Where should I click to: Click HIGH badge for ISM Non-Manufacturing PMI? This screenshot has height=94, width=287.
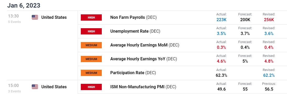click(x=91, y=87)
